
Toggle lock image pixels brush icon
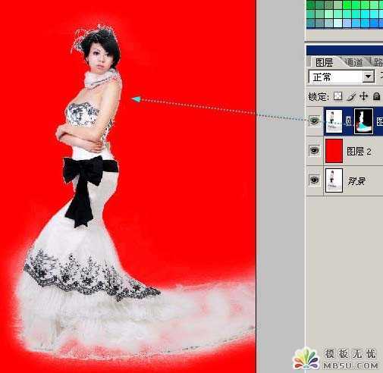pyautogui.click(x=351, y=96)
